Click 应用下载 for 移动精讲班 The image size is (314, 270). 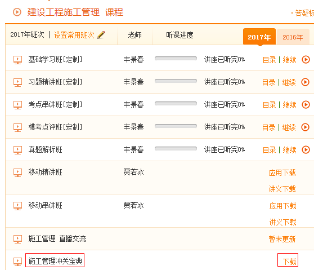tap(282, 172)
